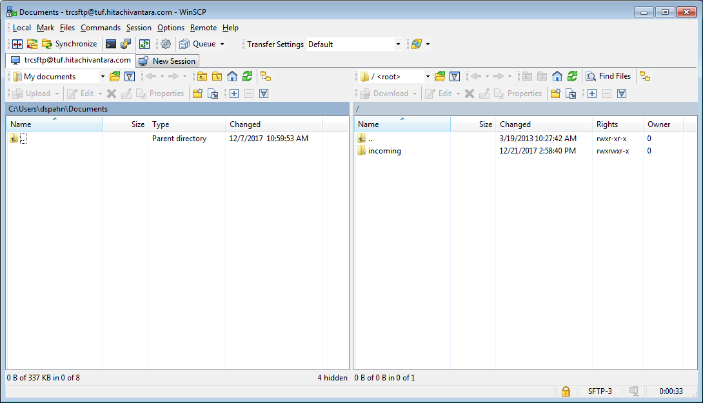Toggle the Queue view

tap(198, 44)
